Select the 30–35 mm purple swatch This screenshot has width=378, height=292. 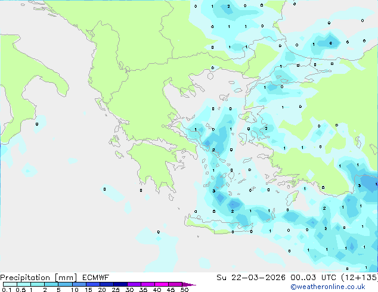coord(134,284)
